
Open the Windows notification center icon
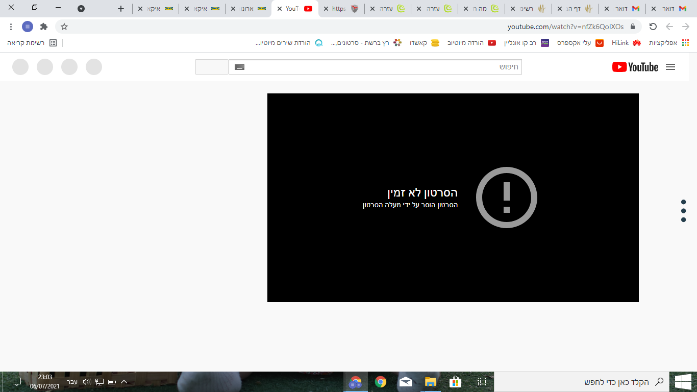[x=16, y=382]
